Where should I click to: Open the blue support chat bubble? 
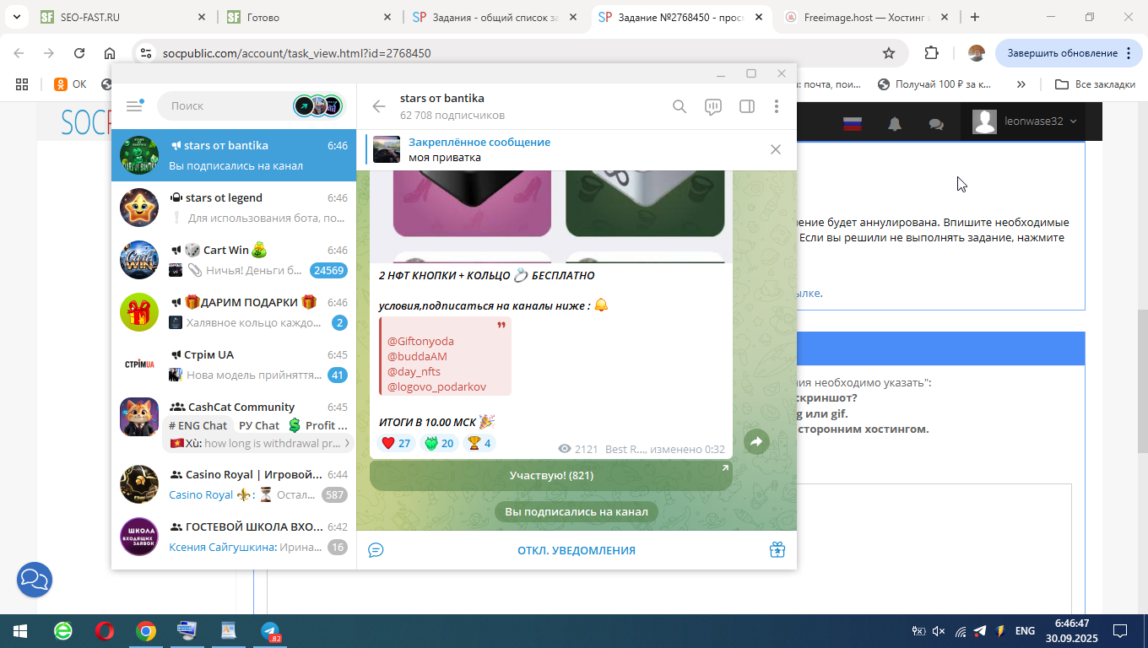[x=35, y=580]
